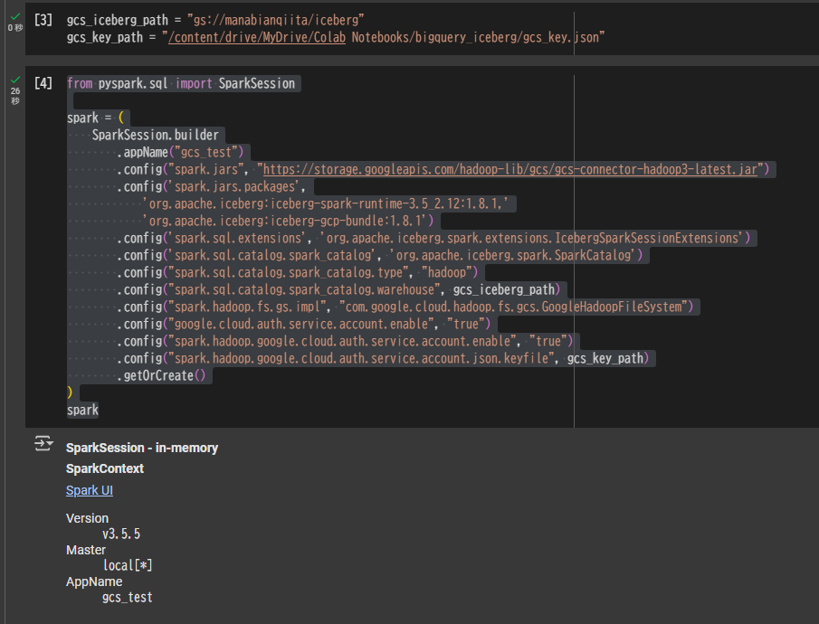This screenshot has height=624, width=819.
Task: Open the Spark UI link
Action: coord(90,490)
